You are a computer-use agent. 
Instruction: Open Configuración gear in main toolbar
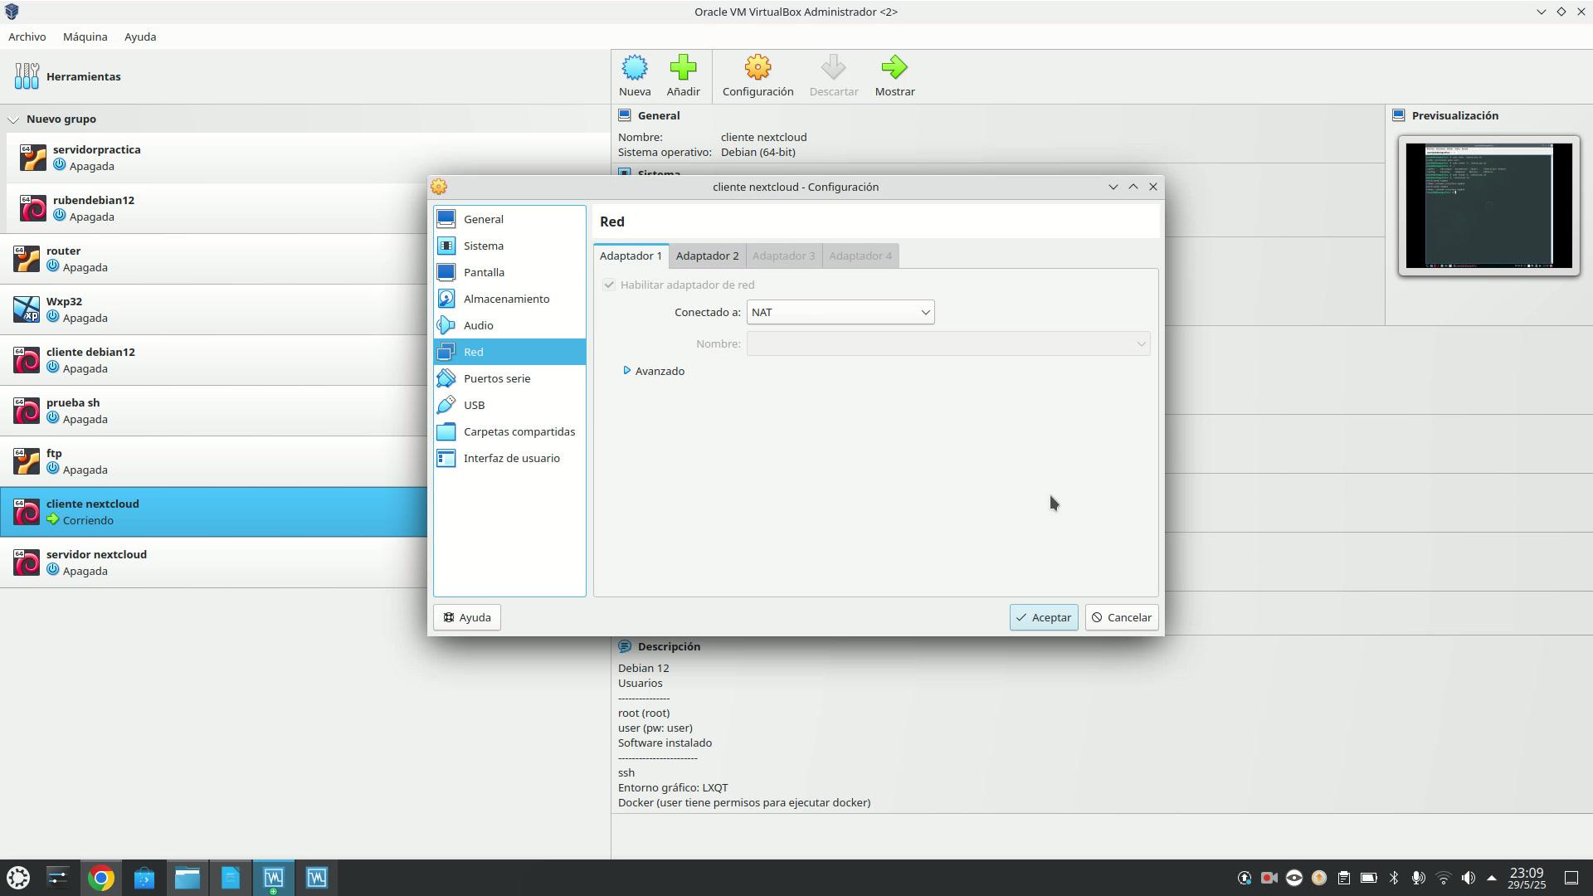pyautogui.click(x=757, y=68)
